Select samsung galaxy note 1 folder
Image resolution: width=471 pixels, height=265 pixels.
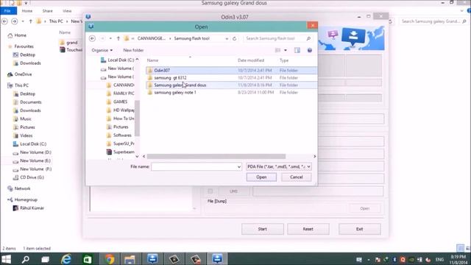pos(231,92)
